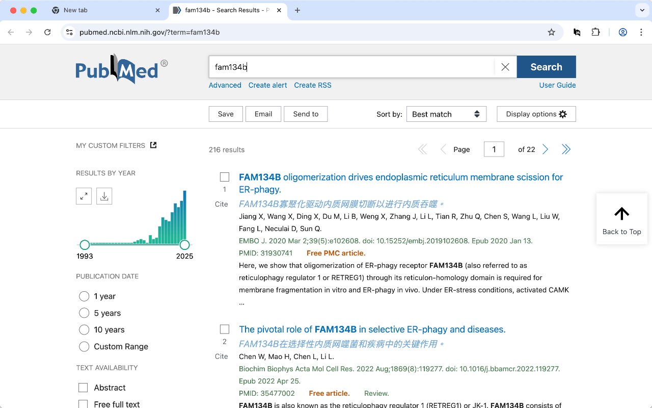The width and height of the screenshot is (652, 408).
Task: Open the Chrome profile icon
Action: pyautogui.click(x=622, y=32)
